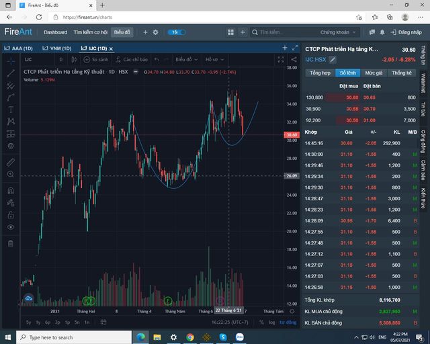Toggle the dark theme switch
430x344 pixels.
click(177, 32)
